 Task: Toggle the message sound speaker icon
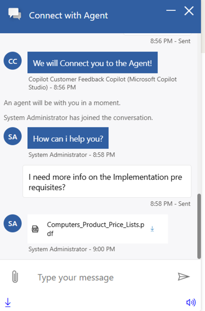(x=191, y=302)
